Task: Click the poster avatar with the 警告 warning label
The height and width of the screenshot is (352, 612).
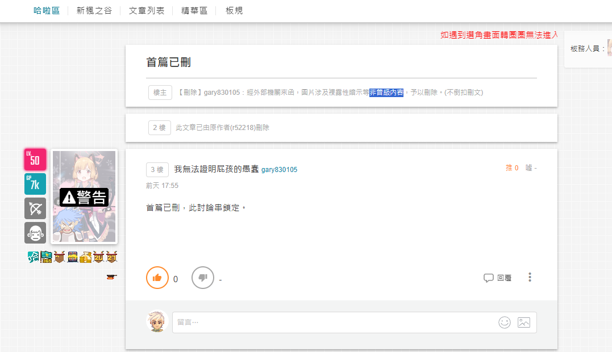Action: pos(84,196)
